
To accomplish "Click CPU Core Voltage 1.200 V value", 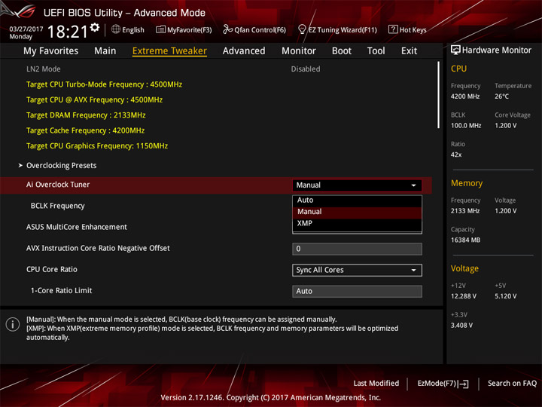I will coord(505,125).
